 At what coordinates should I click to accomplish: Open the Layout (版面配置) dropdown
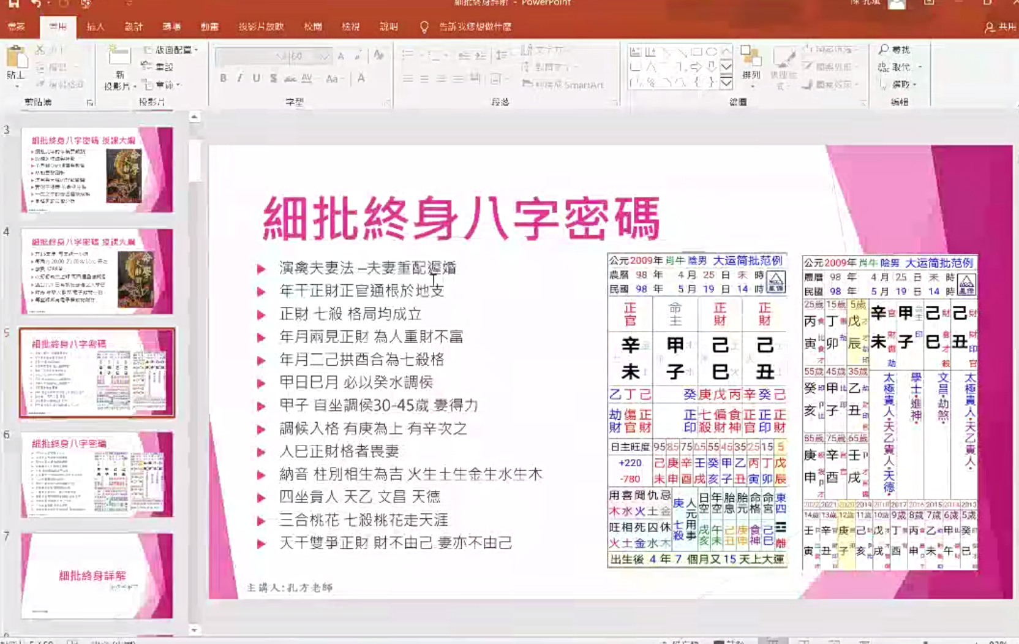coord(171,50)
